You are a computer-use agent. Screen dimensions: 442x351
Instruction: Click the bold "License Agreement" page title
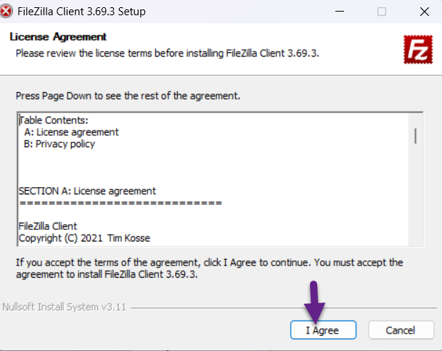(x=58, y=37)
